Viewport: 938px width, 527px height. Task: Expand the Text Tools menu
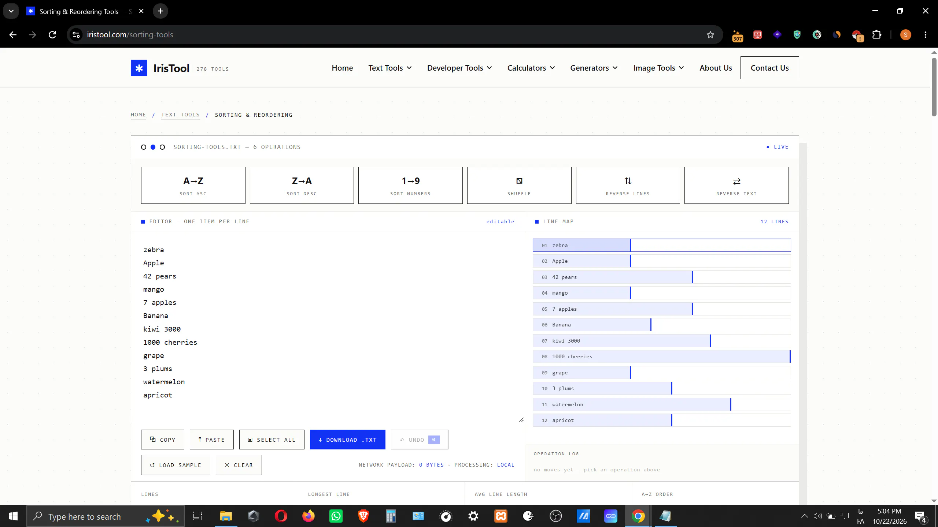[x=390, y=68]
